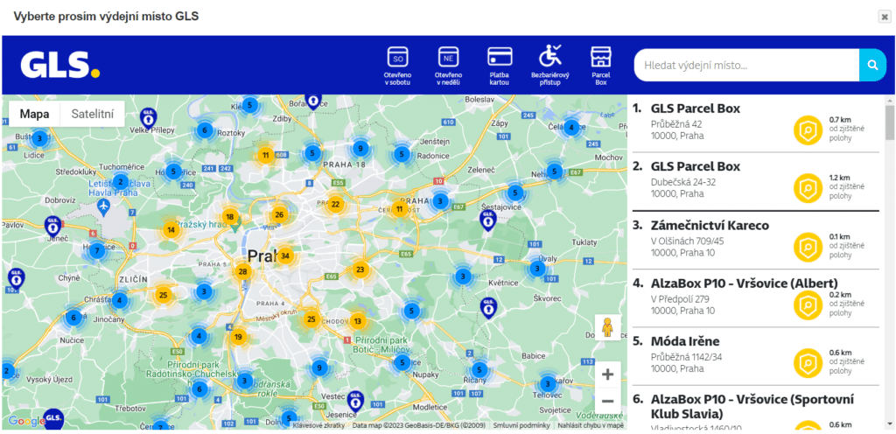
Task: Open 'Nahlásit chybu v mapě' link
Action: point(591,425)
